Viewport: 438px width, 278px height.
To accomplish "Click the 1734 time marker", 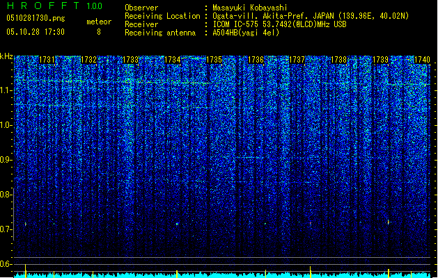I will click(x=173, y=60).
